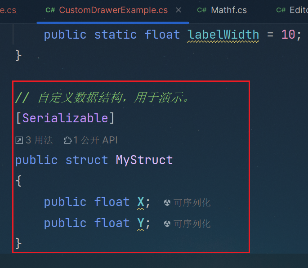Click the MyStruct type name

click(x=144, y=160)
